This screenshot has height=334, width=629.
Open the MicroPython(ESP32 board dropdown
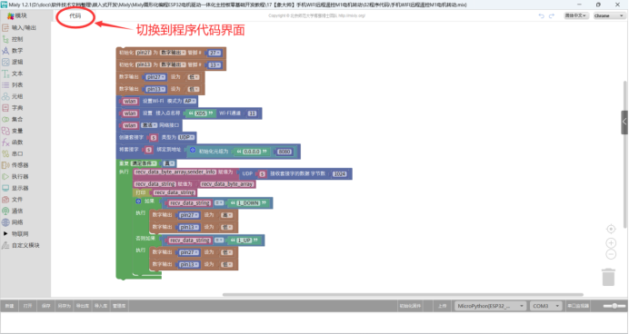coord(490,306)
